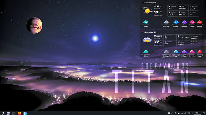Screen dimensions: 206x115
Task: Click the Broxburn Wind Gust 0.0 km/h cell
Action: point(194,8)
